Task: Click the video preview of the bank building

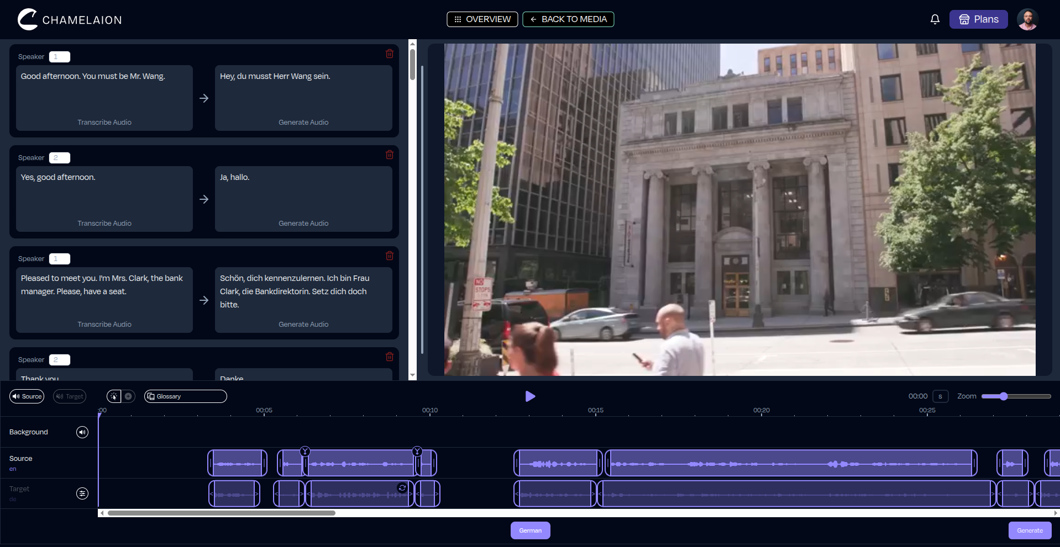Action: click(740, 210)
